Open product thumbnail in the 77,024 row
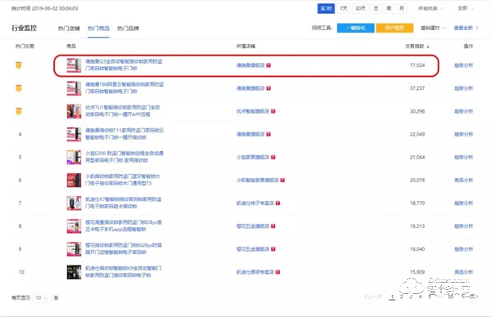491x317 pixels. click(74, 65)
